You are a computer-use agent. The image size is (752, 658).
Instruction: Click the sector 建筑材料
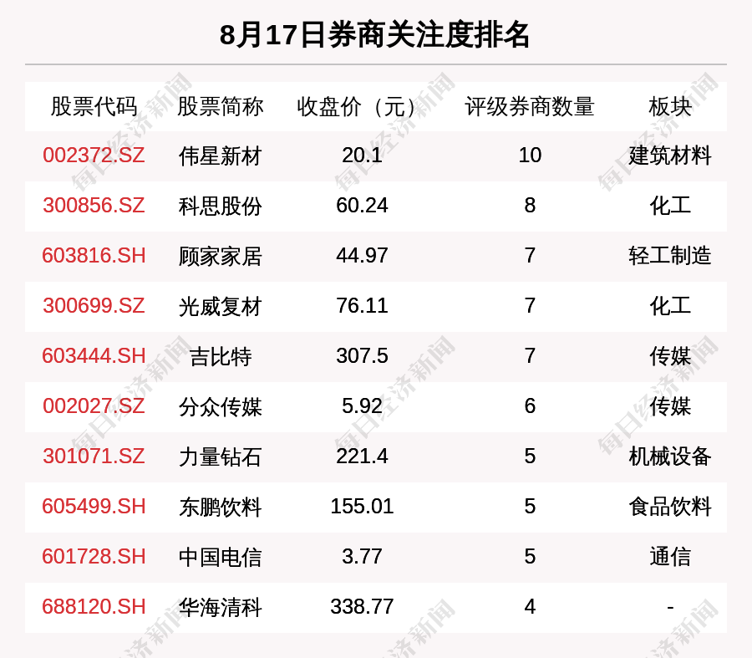pyautogui.click(x=670, y=156)
